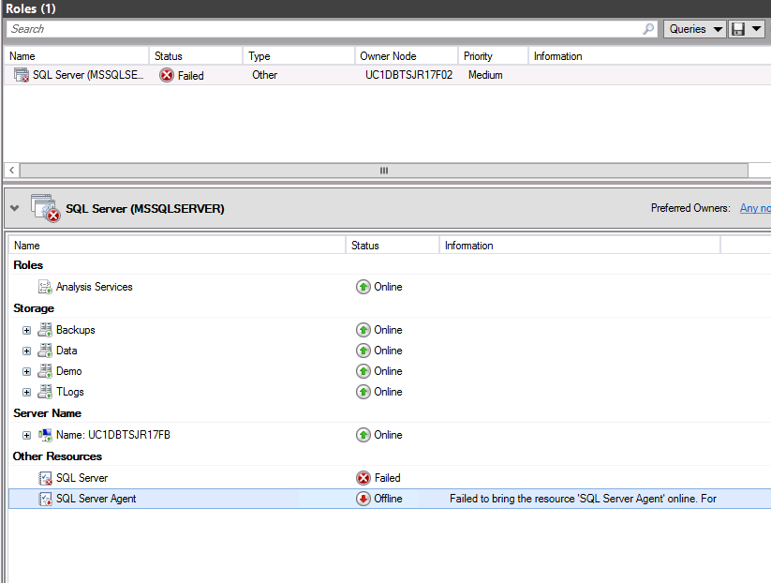771x583 pixels.
Task: Click the Analysis Services Online status icon
Action: (363, 287)
